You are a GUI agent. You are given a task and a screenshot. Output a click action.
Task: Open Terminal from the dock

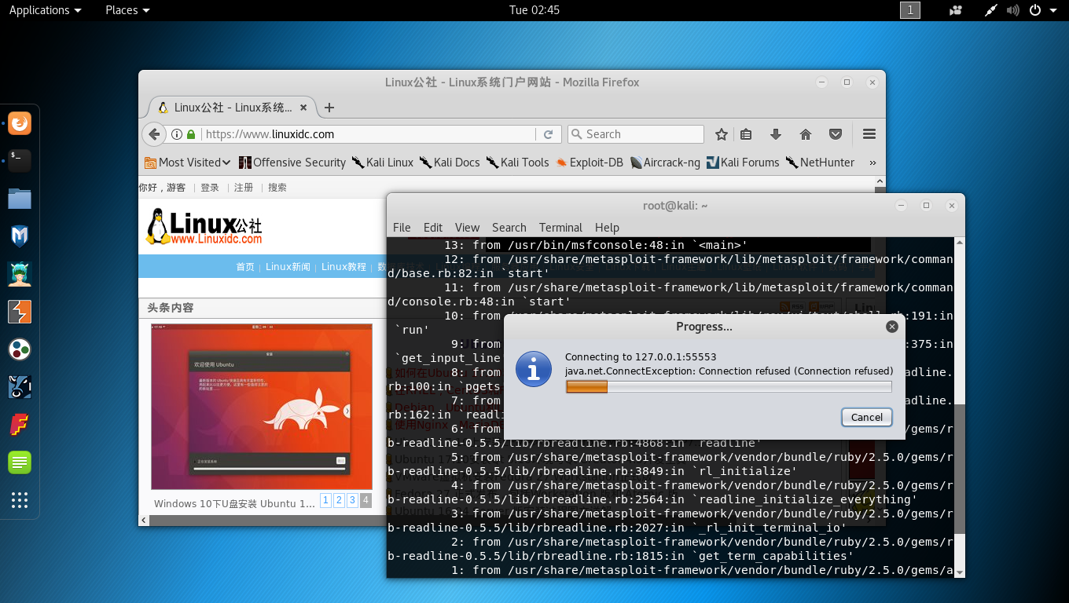coord(20,161)
